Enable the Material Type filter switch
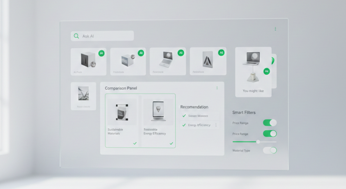This screenshot has width=346, height=189. (x=270, y=150)
